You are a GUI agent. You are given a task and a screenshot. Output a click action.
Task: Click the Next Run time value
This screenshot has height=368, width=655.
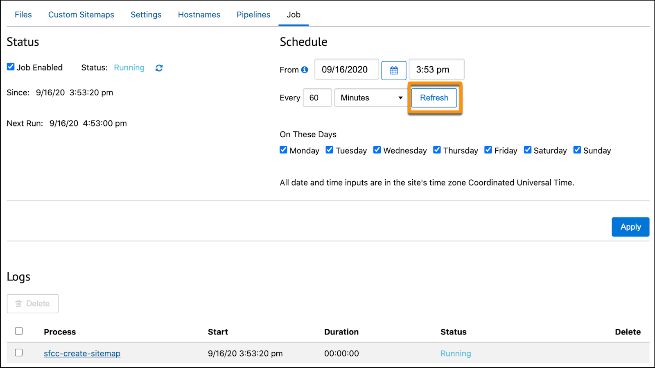(x=88, y=123)
